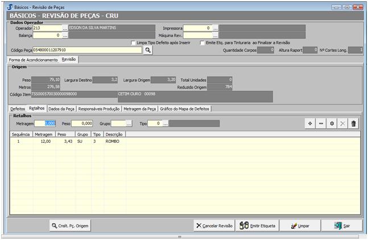Image resolution: width=368 pixels, height=240 pixels.
Task: Click the X cancel icon in Retalhos toolbar
Action: 342,123
